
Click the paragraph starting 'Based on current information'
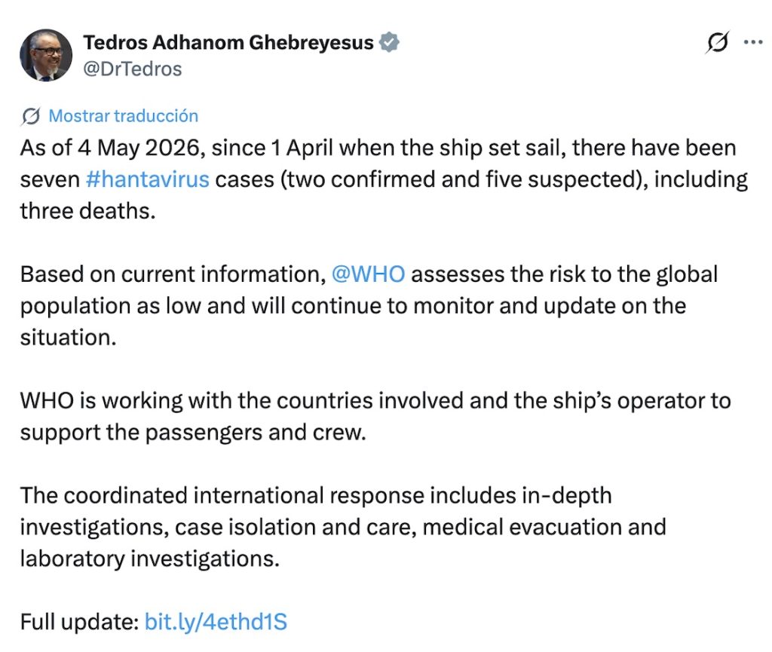pyautogui.click(x=369, y=305)
